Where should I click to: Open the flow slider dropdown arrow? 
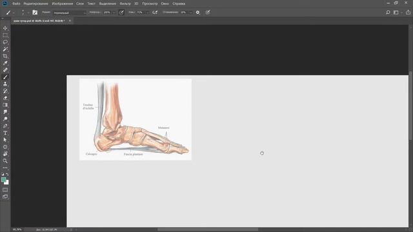147,12
